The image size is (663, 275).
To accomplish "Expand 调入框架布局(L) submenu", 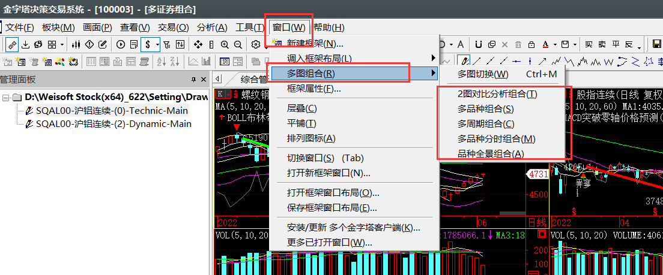I will click(x=354, y=58).
